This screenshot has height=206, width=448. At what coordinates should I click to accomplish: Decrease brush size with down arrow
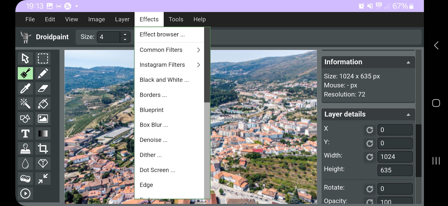click(x=125, y=40)
